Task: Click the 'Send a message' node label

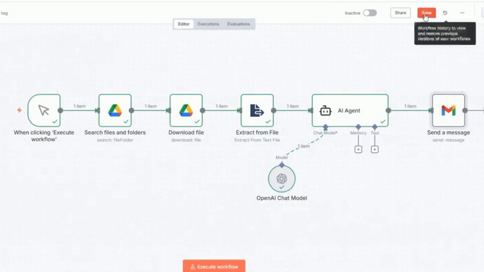Action: [448, 133]
